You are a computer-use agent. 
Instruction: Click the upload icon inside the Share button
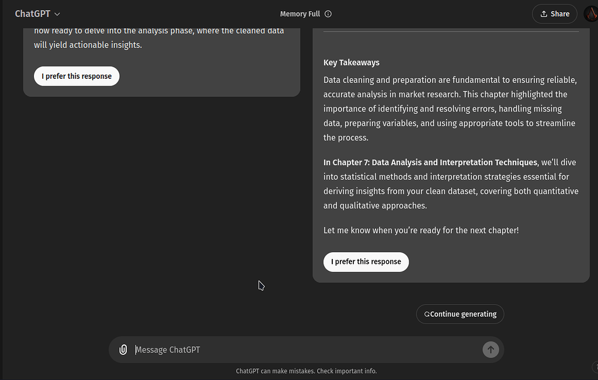[x=544, y=13]
